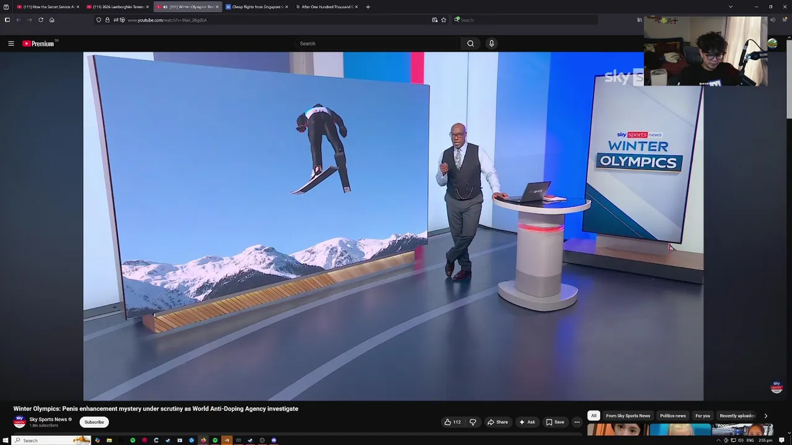The height and width of the screenshot is (445, 792).
Task: Save the video to a playlist
Action: 555,422
